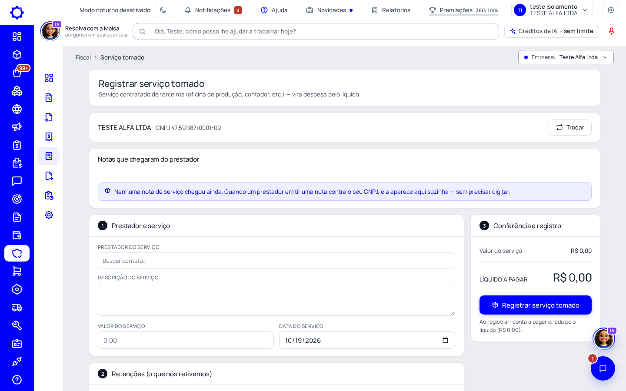626x391 pixels.
Task: Open the calendar picker in Data do serviço
Action: (x=445, y=340)
